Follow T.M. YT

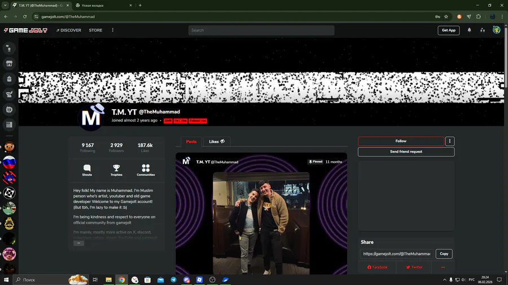pos(401,141)
